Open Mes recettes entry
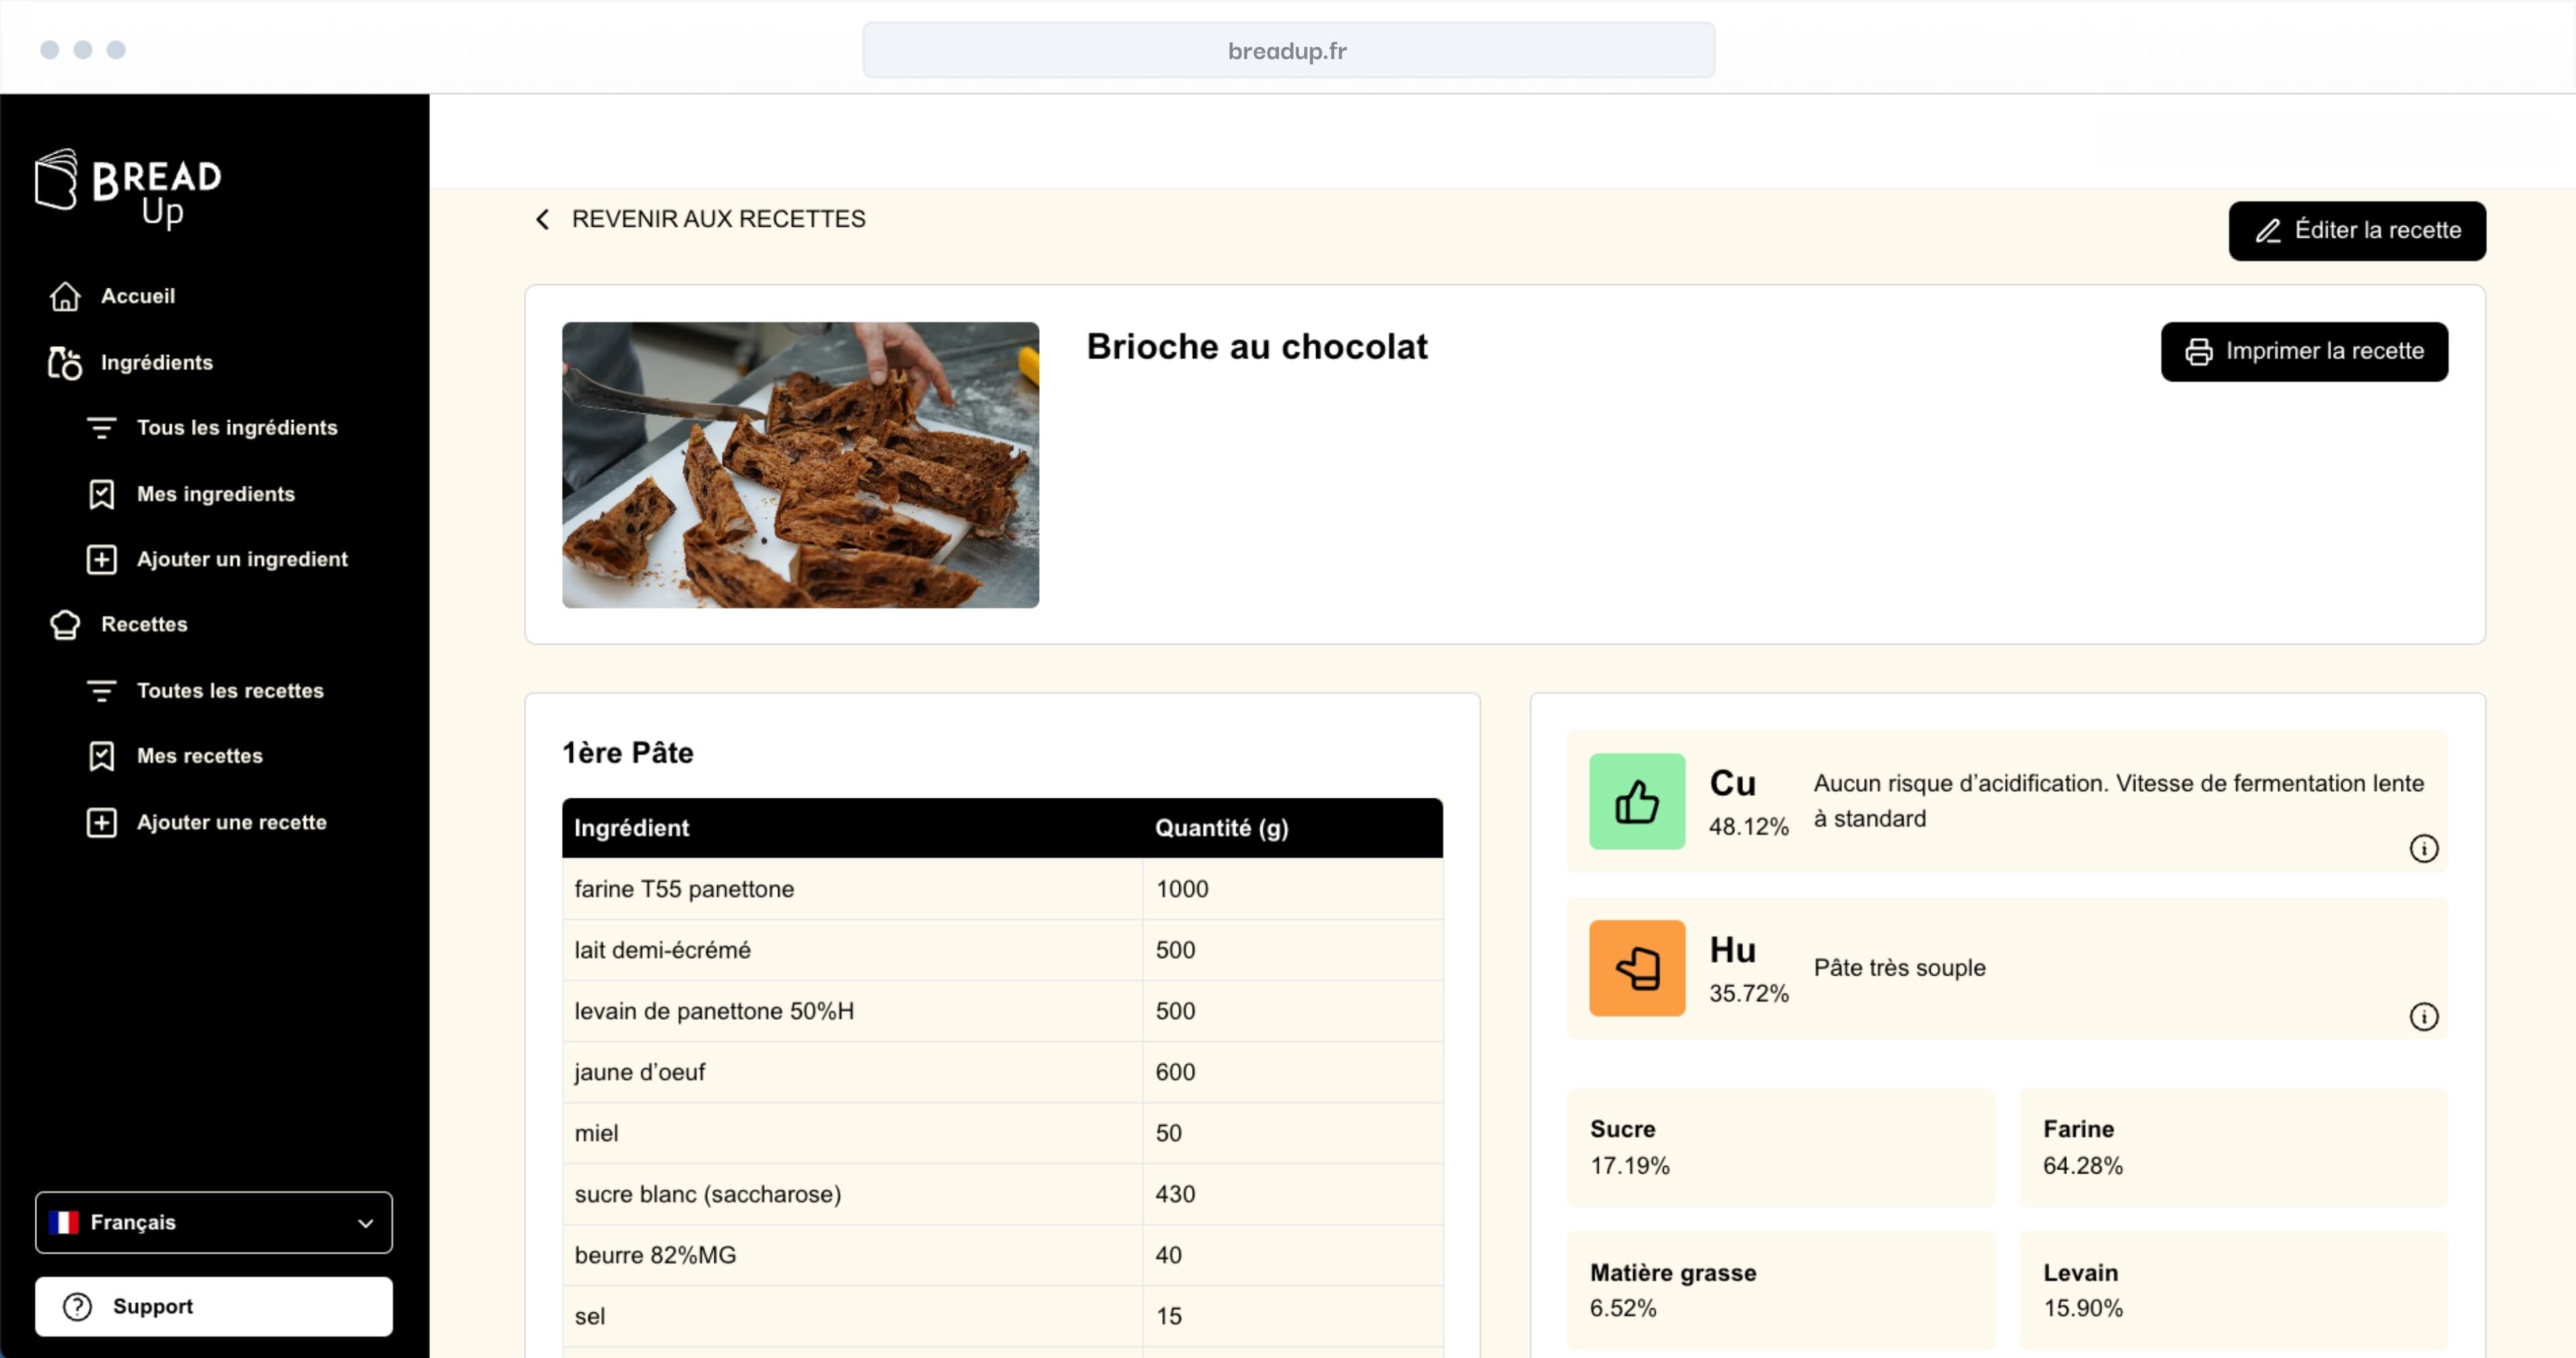The height and width of the screenshot is (1358, 2576). [x=200, y=756]
